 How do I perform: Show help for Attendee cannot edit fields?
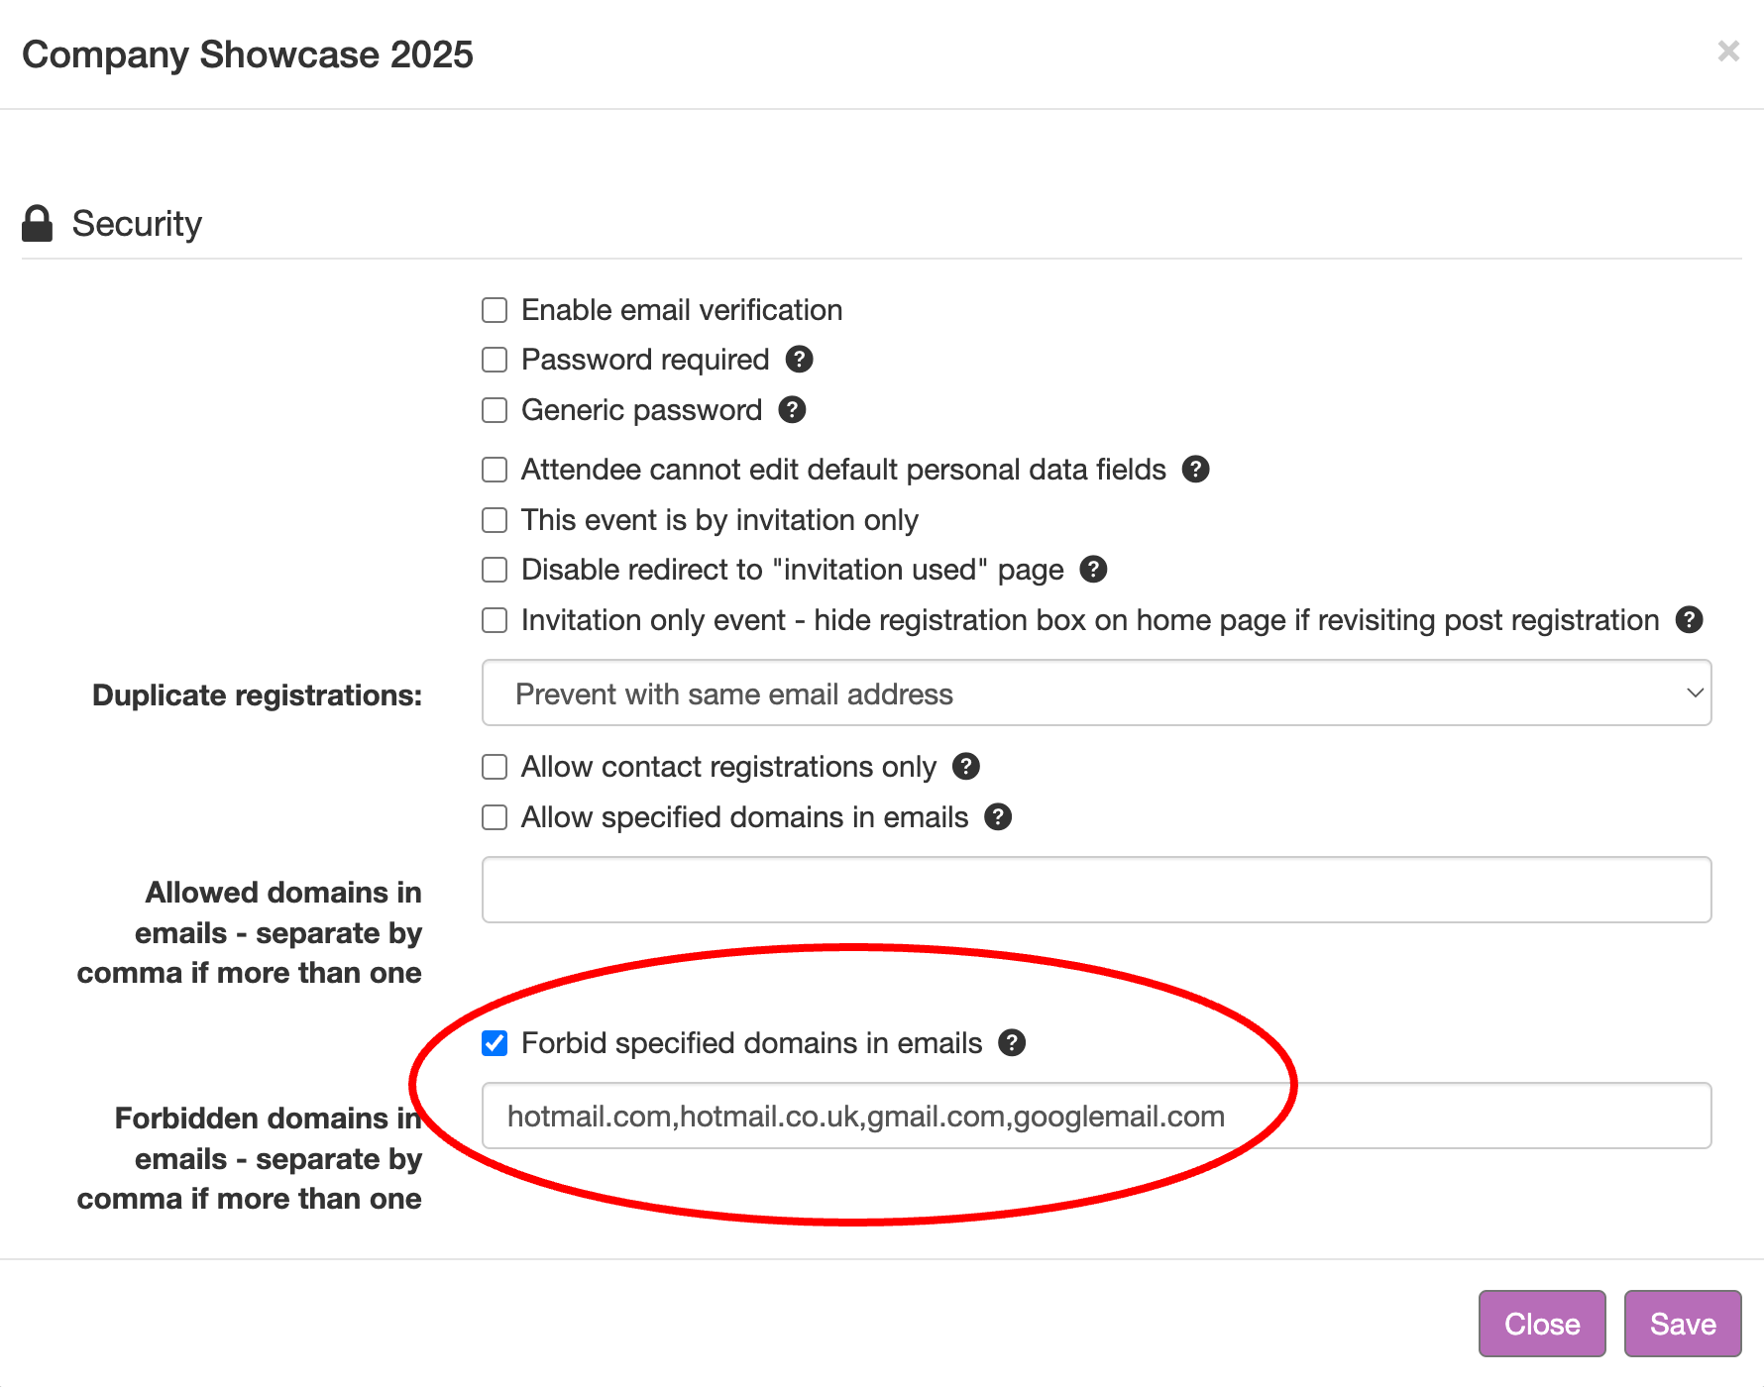pos(1196,470)
